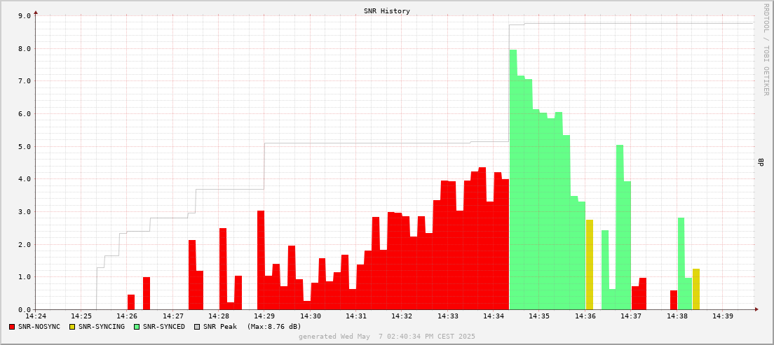Click the 14:37 time axis label
The image size is (774, 345).
tap(631, 316)
